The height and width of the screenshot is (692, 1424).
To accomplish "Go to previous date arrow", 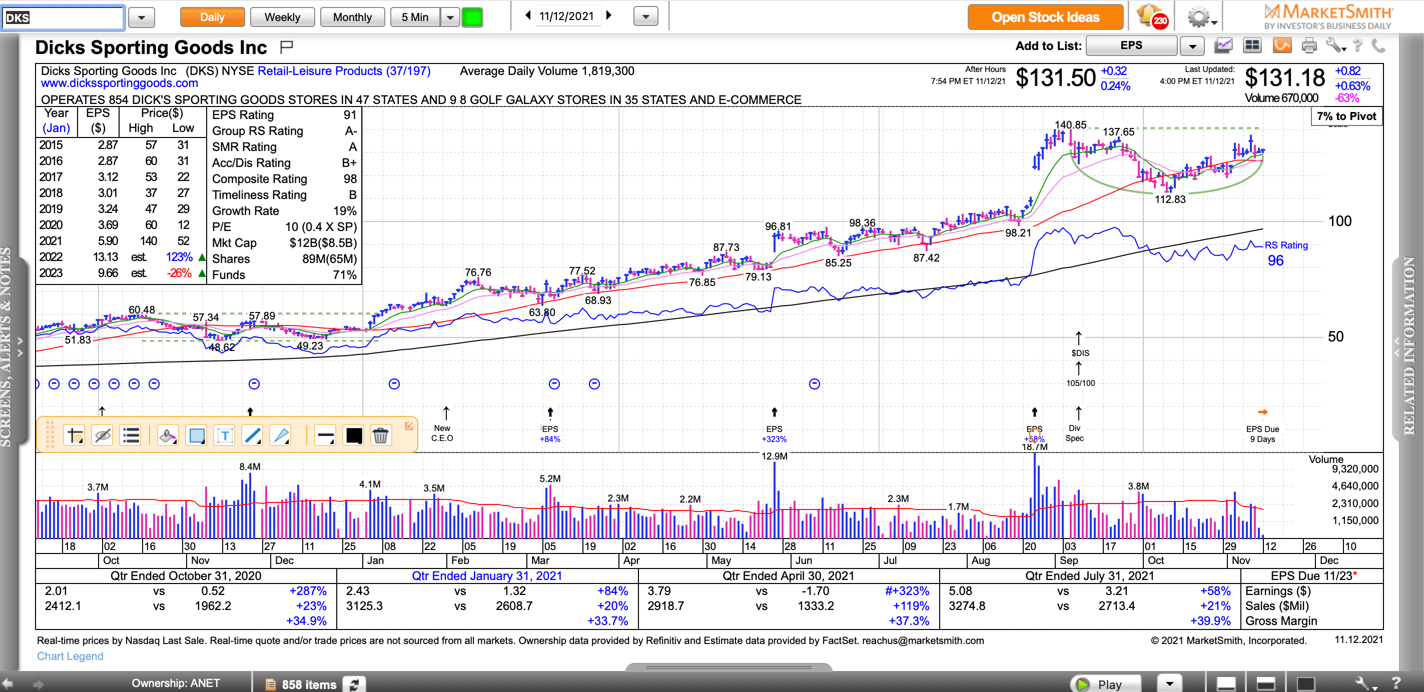I will 528,15.
